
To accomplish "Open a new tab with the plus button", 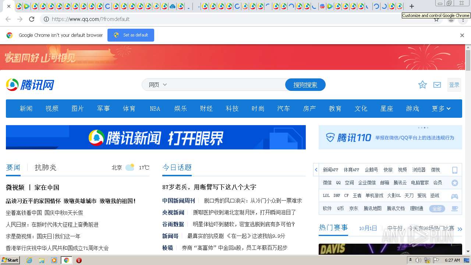I will pos(412,6).
